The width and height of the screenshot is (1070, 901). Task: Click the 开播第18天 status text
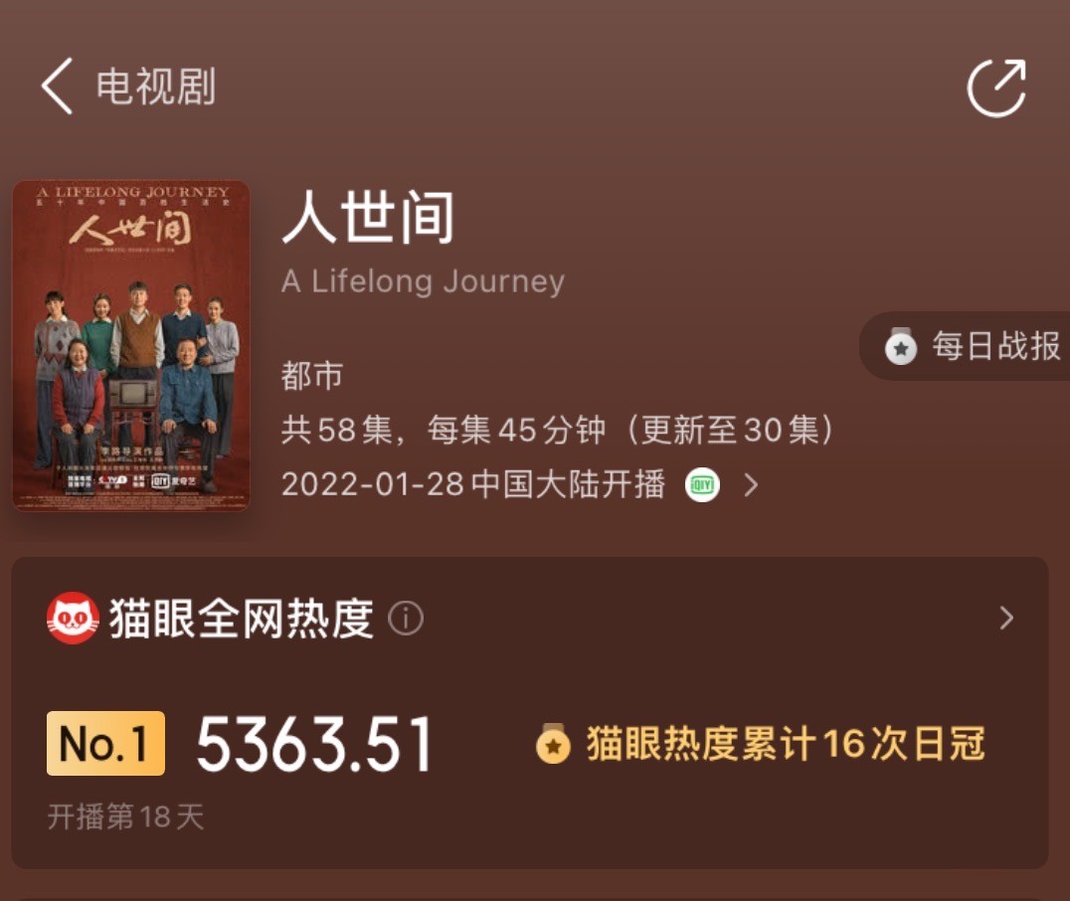click(123, 816)
